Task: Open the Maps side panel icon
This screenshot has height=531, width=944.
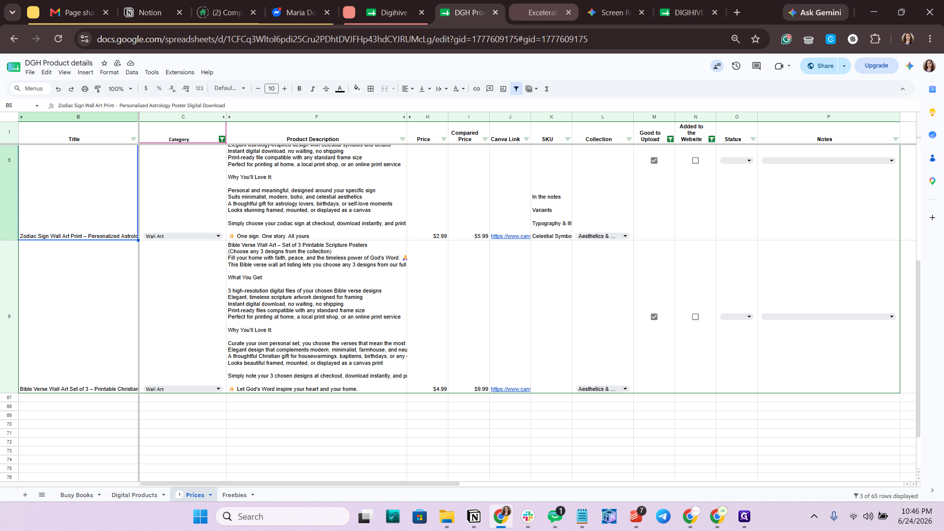Action: click(x=932, y=181)
